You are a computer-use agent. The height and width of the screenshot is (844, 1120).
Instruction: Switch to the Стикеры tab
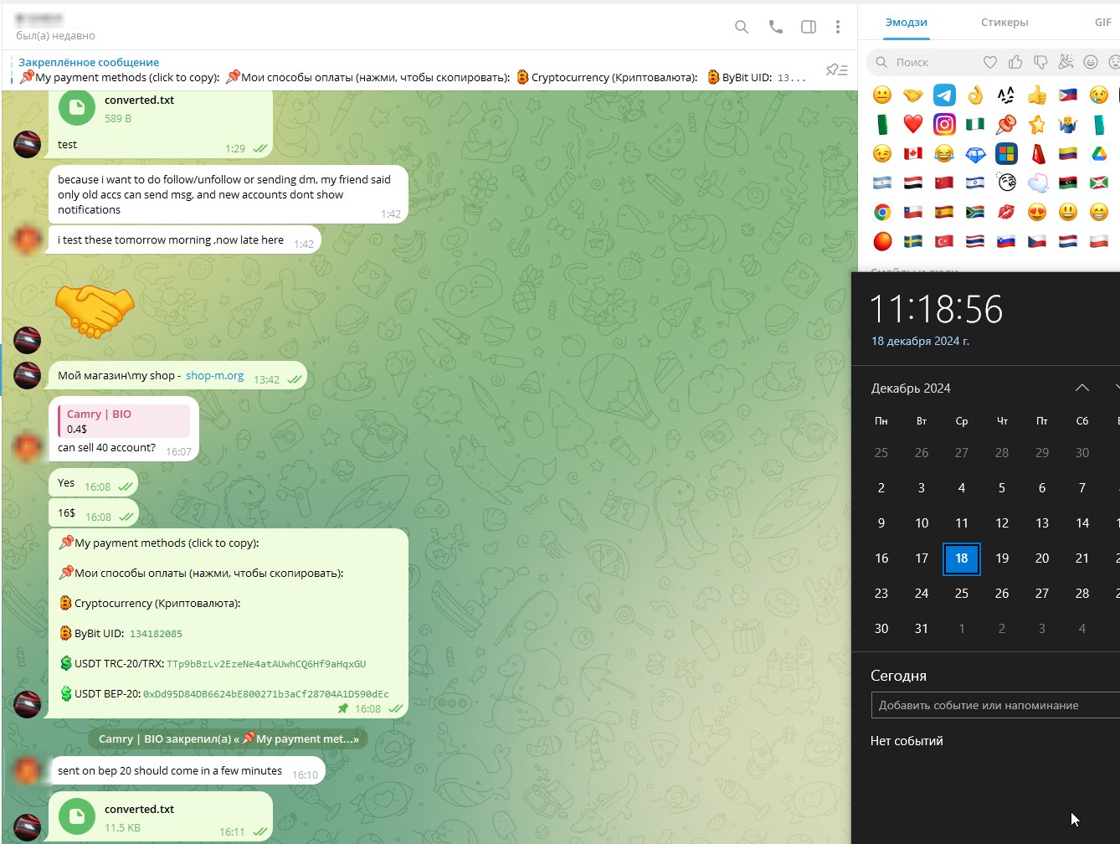pyautogui.click(x=1004, y=23)
